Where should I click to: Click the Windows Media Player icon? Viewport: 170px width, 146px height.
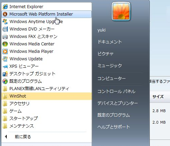pyautogui.click(x=5, y=51)
